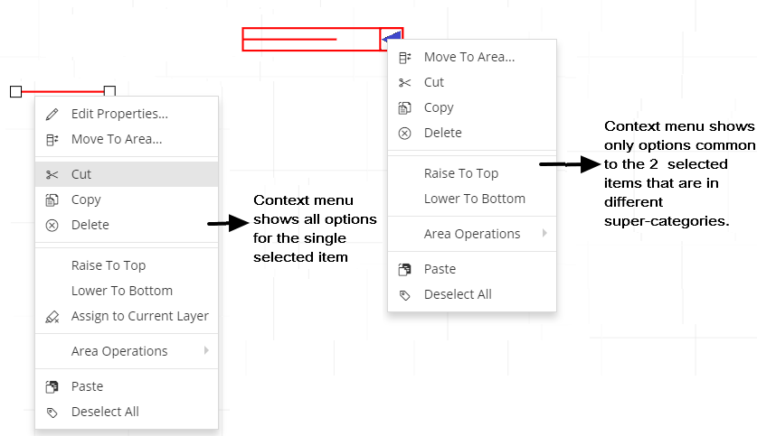Click the Paste clipboard icon in left menu
Image resolution: width=757 pixels, height=436 pixels.
click(52, 387)
